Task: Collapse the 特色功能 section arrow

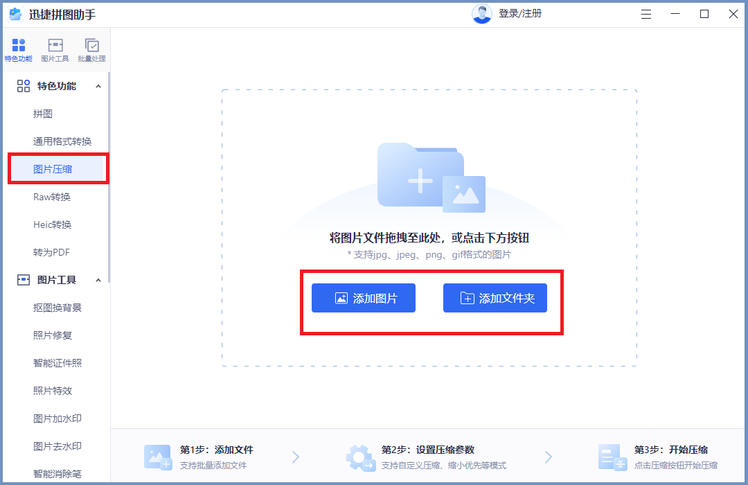Action: click(98, 87)
